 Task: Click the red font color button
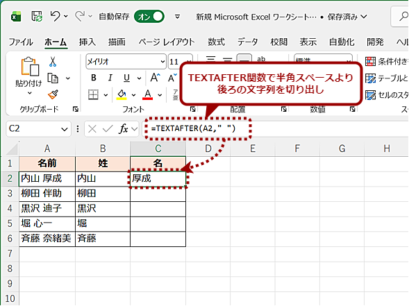click(x=148, y=94)
